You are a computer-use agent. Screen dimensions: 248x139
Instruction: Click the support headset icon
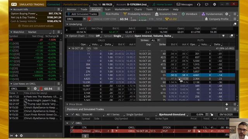[199, 4]
